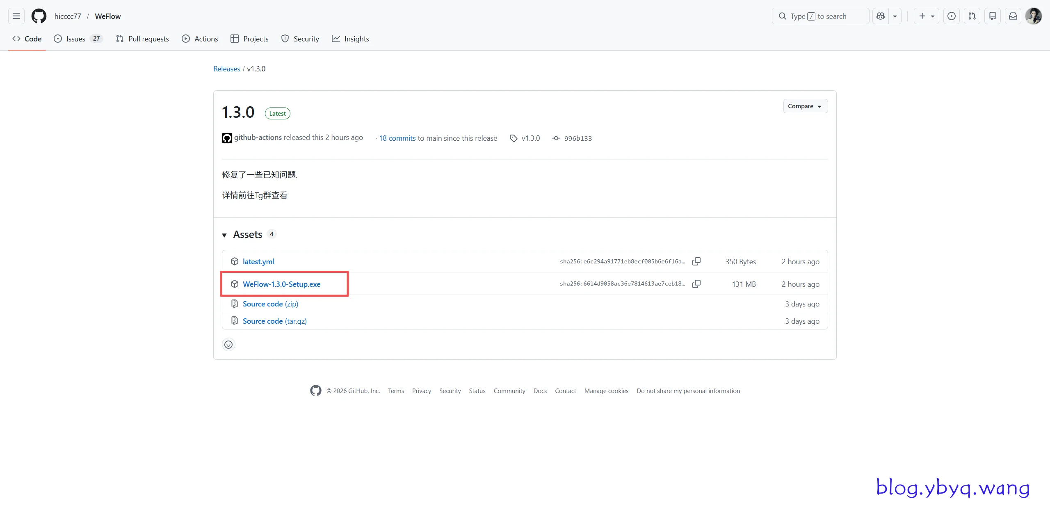Add emoji reaction with smiley icon
This screenshot has width=1050, height=519.
coord(228,345)
